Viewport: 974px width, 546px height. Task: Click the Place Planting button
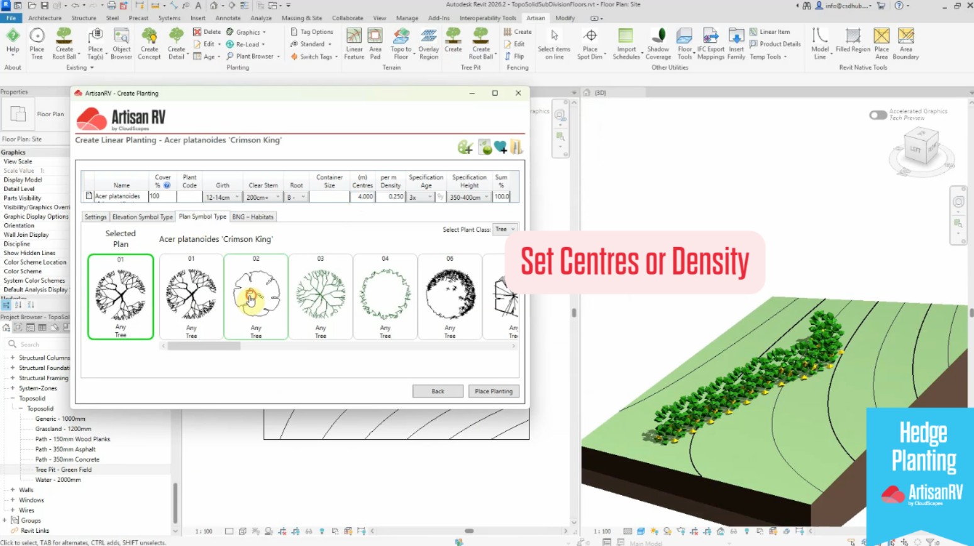pos(494,391)
